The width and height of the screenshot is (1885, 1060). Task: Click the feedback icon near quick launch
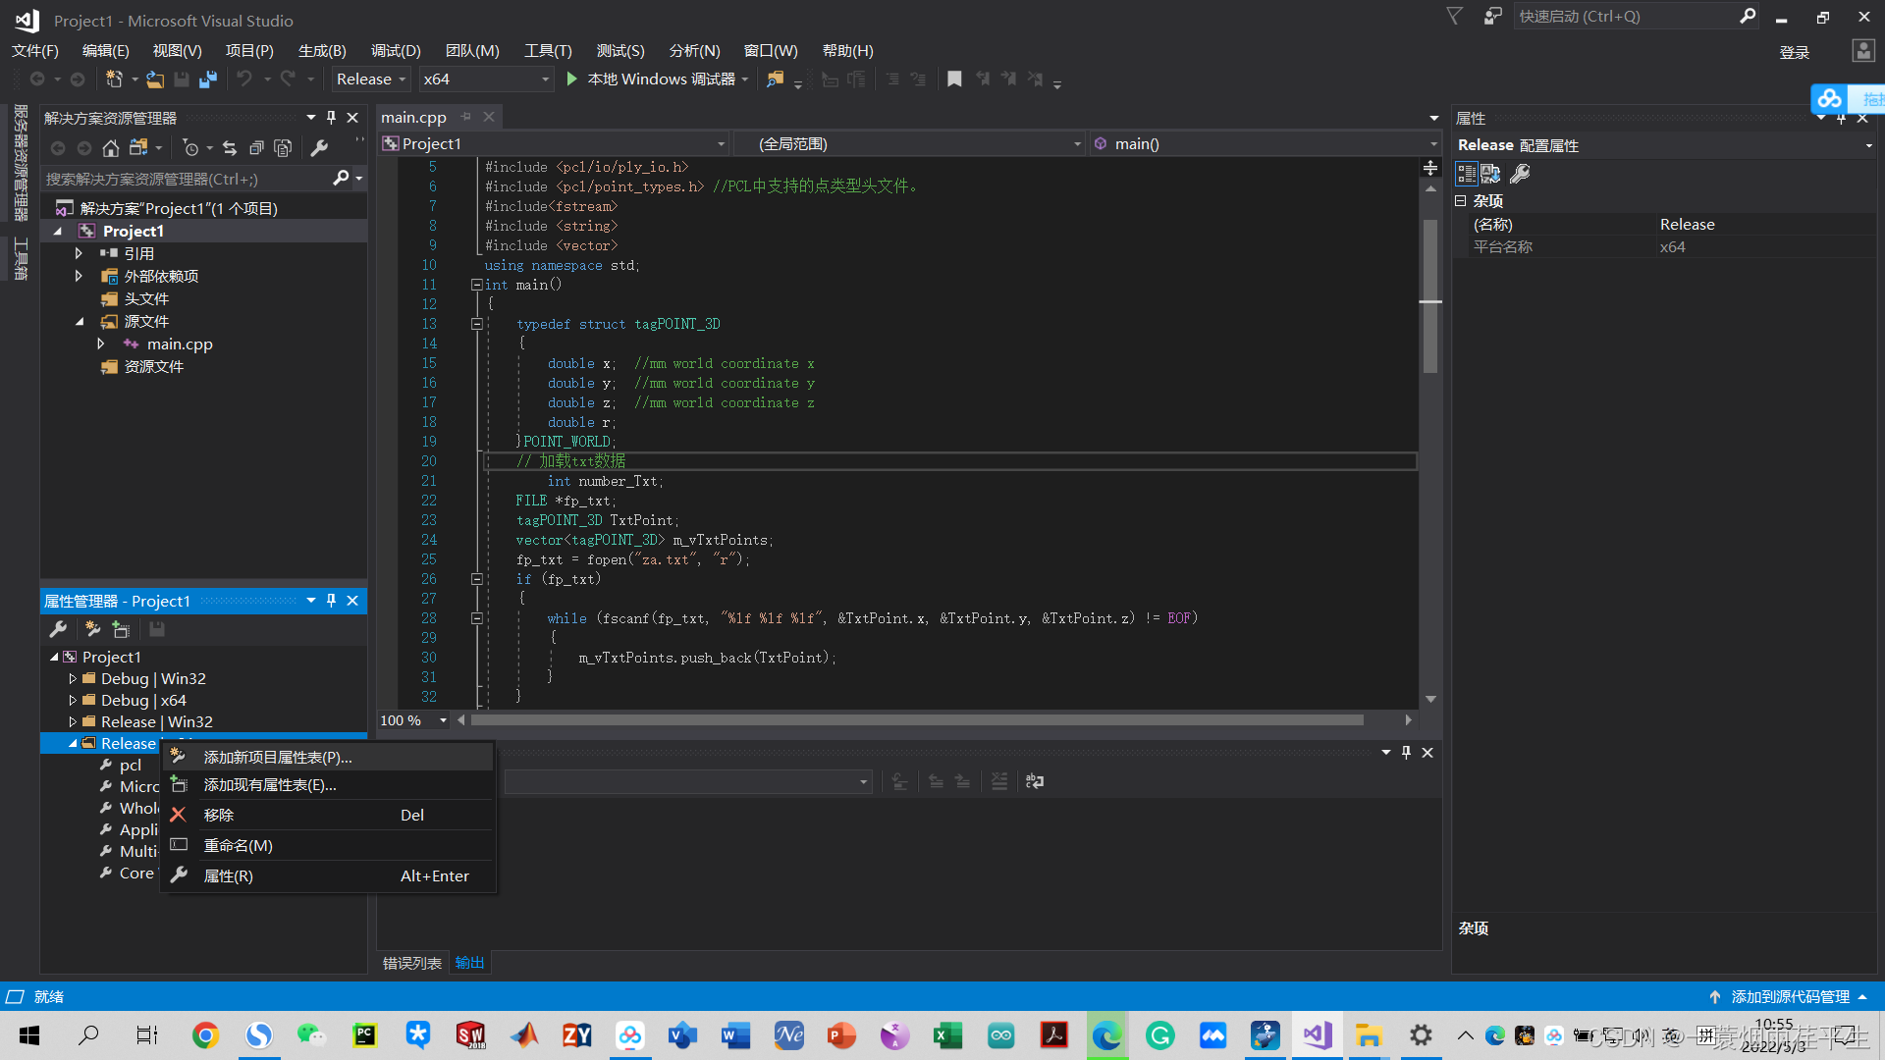(1492, 16)
